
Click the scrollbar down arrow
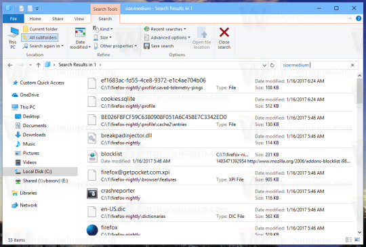coord(359,232)
